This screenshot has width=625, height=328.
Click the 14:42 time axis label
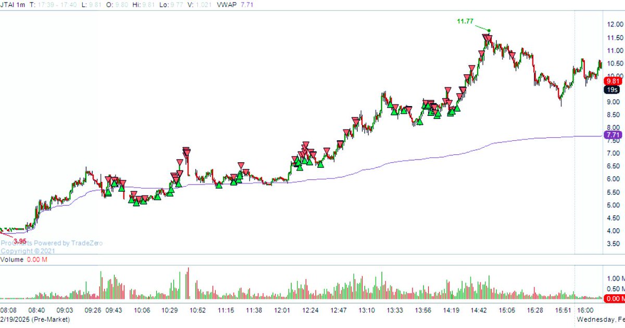click(x=479, y=310)
